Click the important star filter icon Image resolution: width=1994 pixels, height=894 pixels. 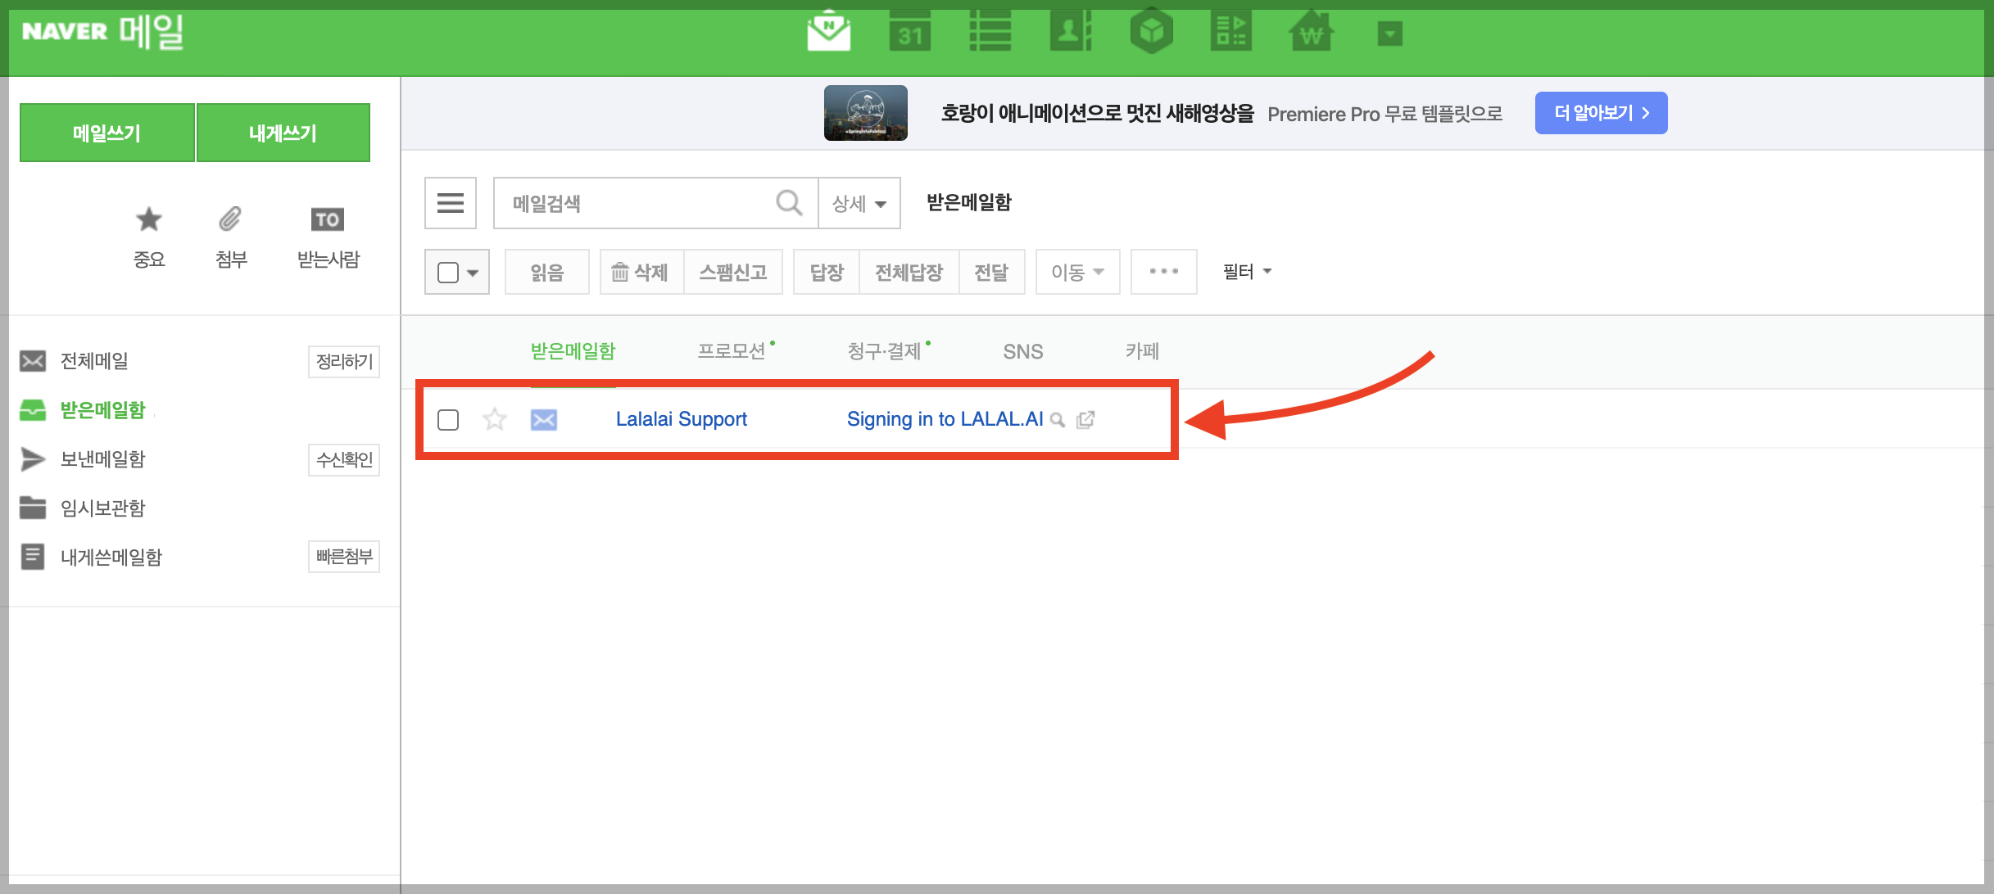pos(148,219)
